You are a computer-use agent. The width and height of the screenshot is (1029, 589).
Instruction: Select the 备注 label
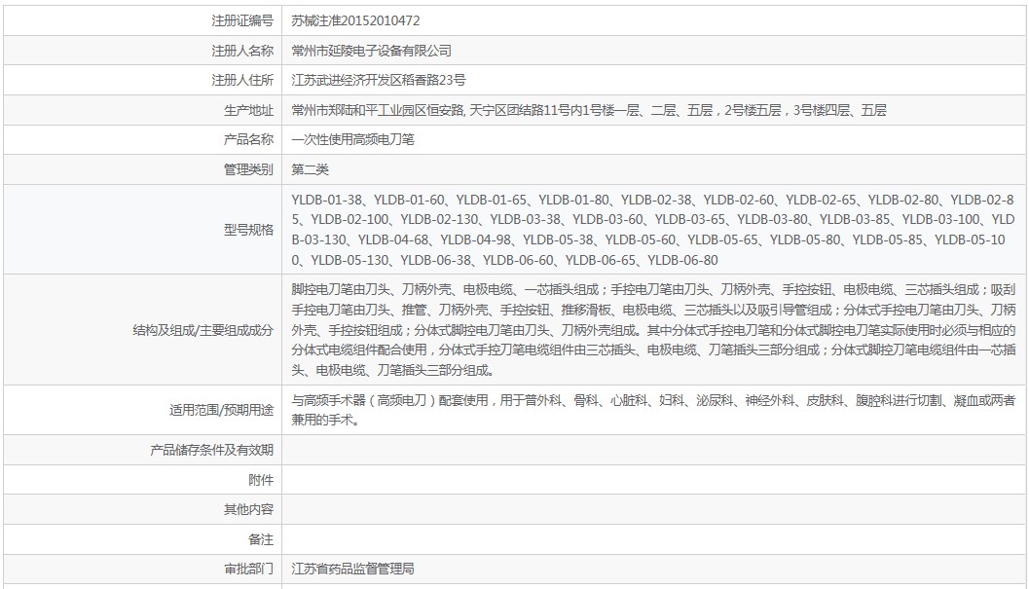click(x=261, y=539)
